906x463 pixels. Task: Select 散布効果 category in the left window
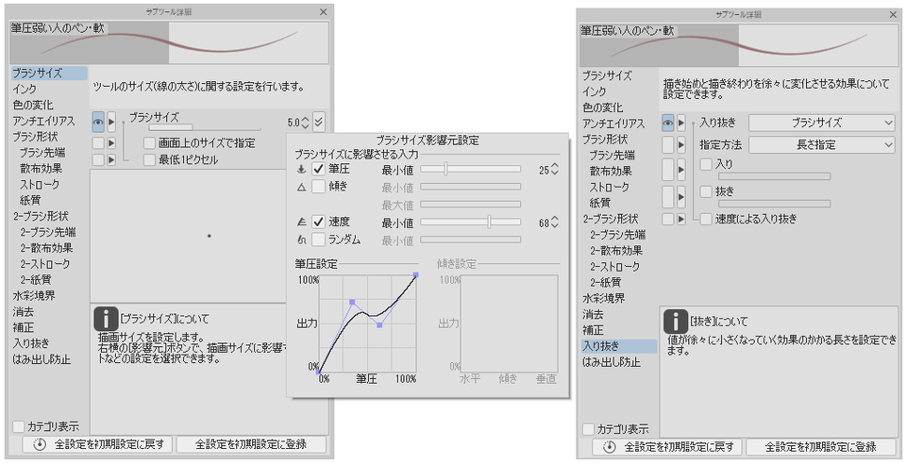[x=41, y=169]
